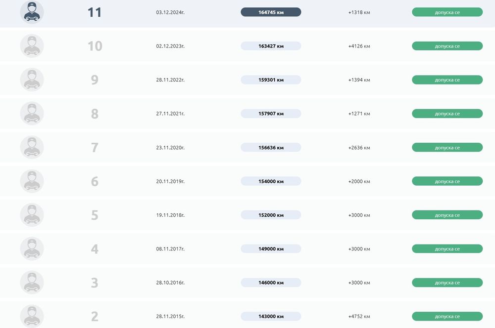The height and width of the screenshot is (328, 495).
Task: Click the +4126 км mileage difference
Action: click(x=359, y=46)
